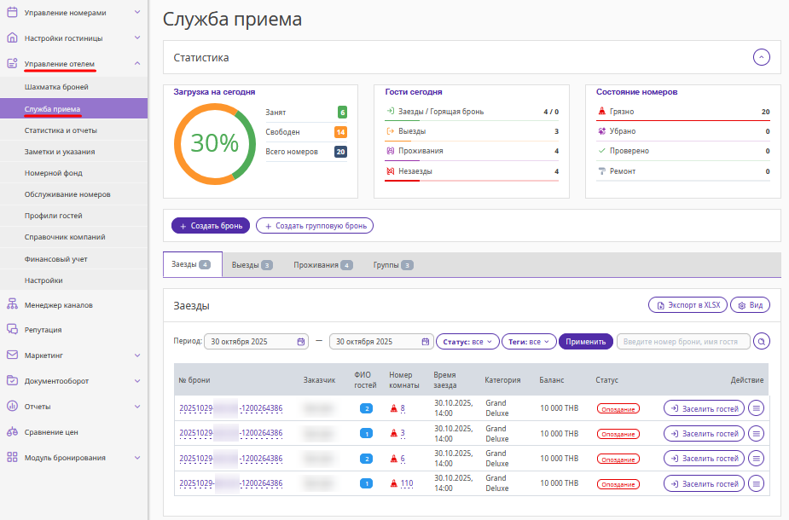Click the Reputation icon in sidebar
This screenshot has height=520, width=789.
[12, 329]
